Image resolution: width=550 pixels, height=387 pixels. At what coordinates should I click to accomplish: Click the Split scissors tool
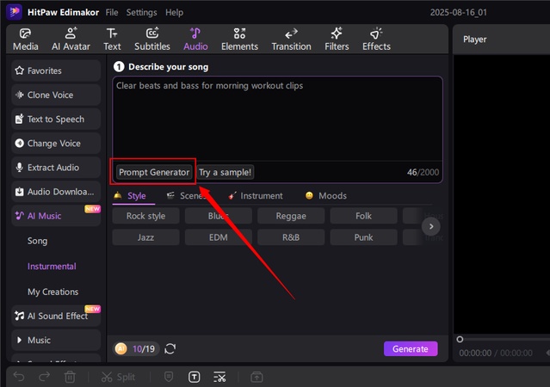(x=118, y=377)
